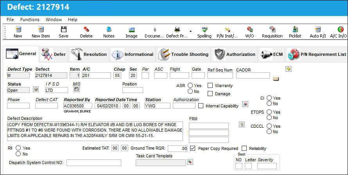348x175 pixels.
Task: Switch to the Resolution tab
Action: (88, 54)
